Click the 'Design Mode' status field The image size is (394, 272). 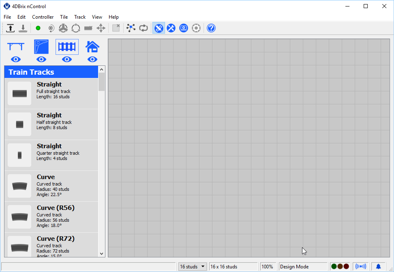pos(303,266)
